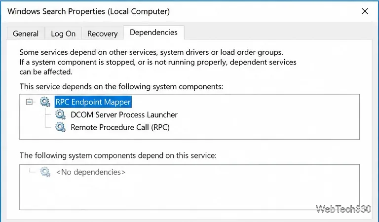Open the Log On tab
This screenshot has width=379, height=222.
coord(63,34)
